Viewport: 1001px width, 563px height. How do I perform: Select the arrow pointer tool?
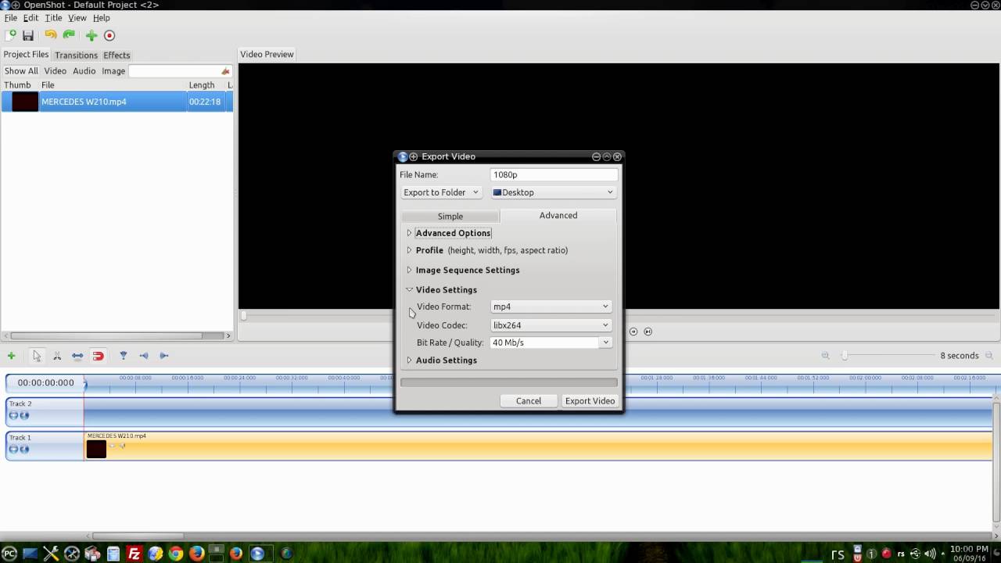(x=37, y=356)
